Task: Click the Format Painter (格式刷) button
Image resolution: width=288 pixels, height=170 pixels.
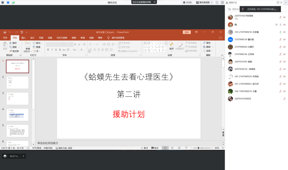Action: tap(14, 51)
